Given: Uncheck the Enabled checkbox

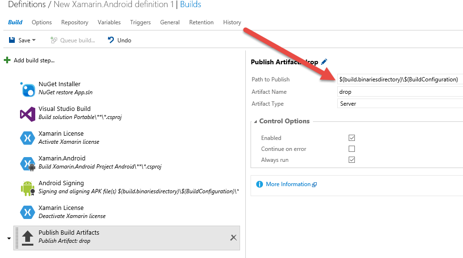Looking at the screenshot, I should [x=352, y=138].
